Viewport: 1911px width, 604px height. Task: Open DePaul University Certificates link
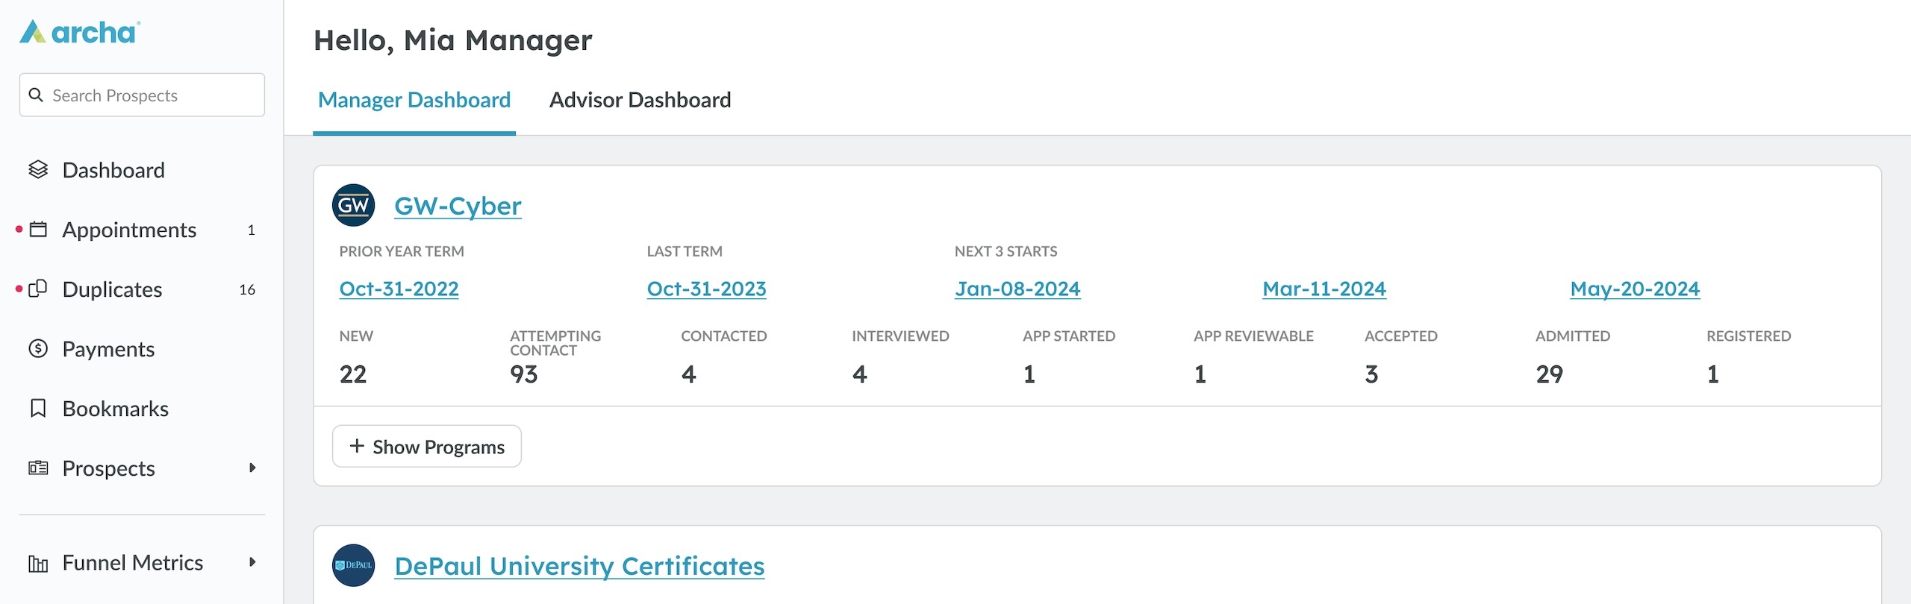[579, 566]
